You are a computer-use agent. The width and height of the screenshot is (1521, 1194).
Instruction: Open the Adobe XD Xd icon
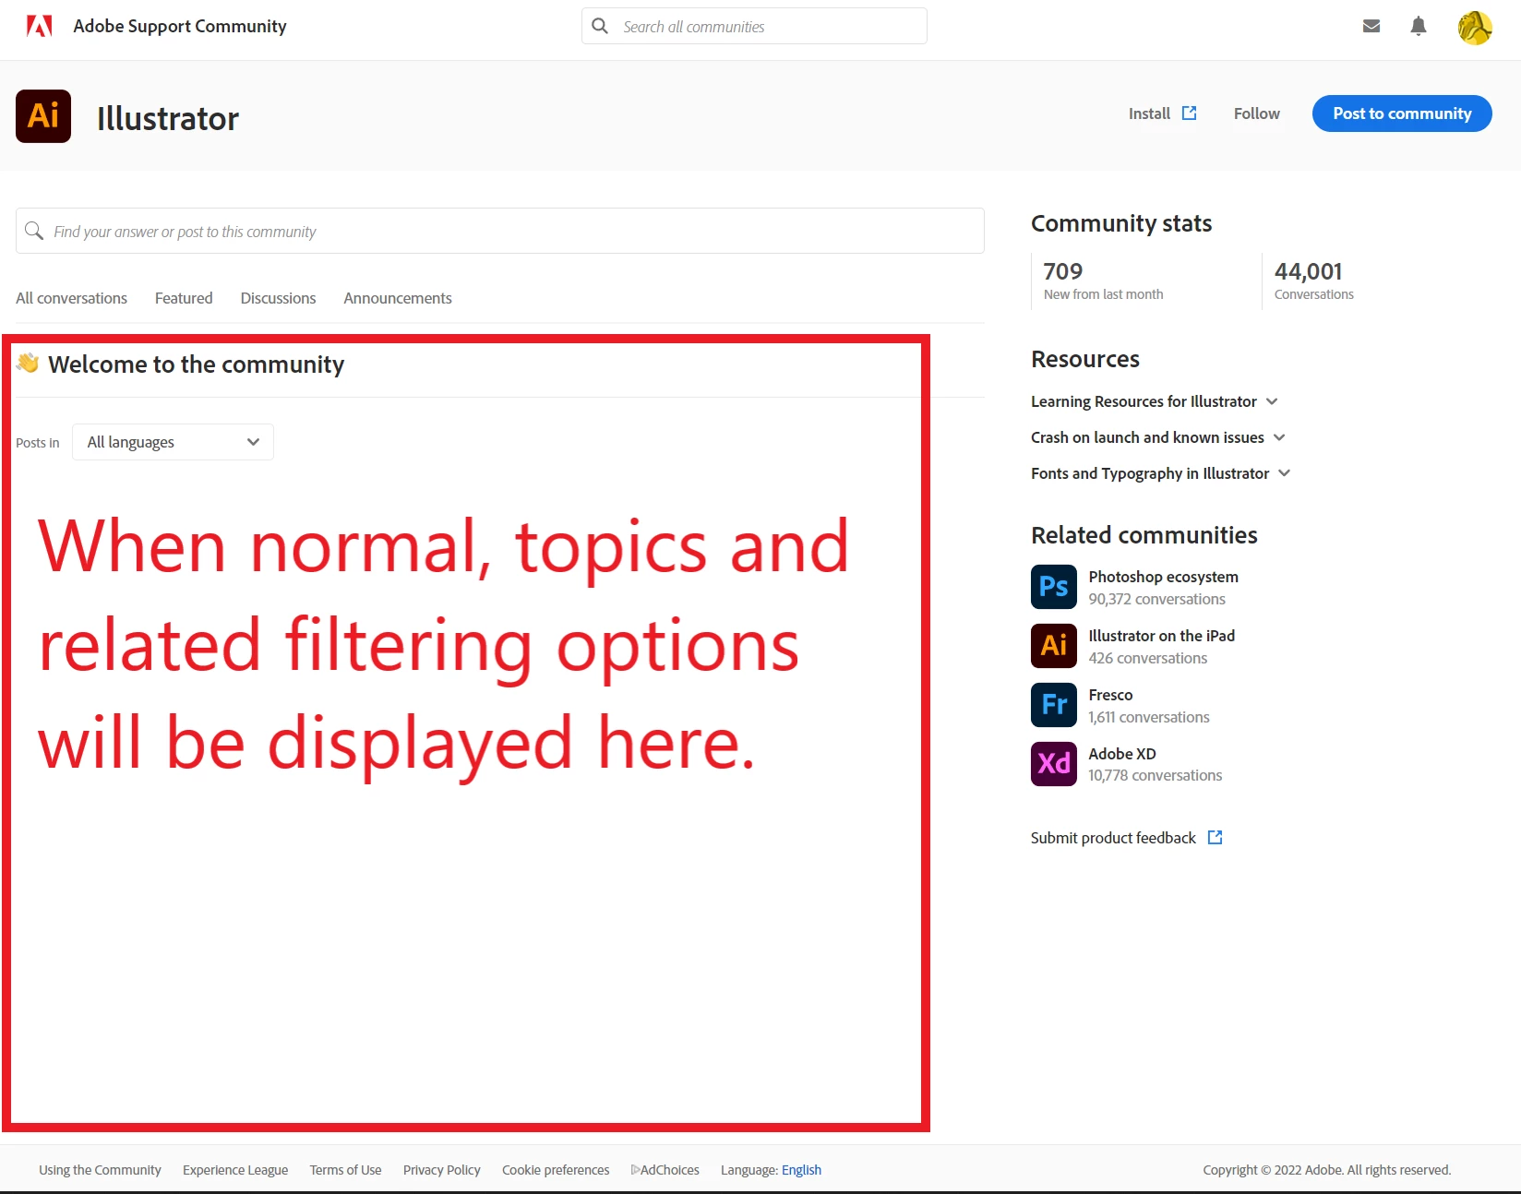point(1054,764)
